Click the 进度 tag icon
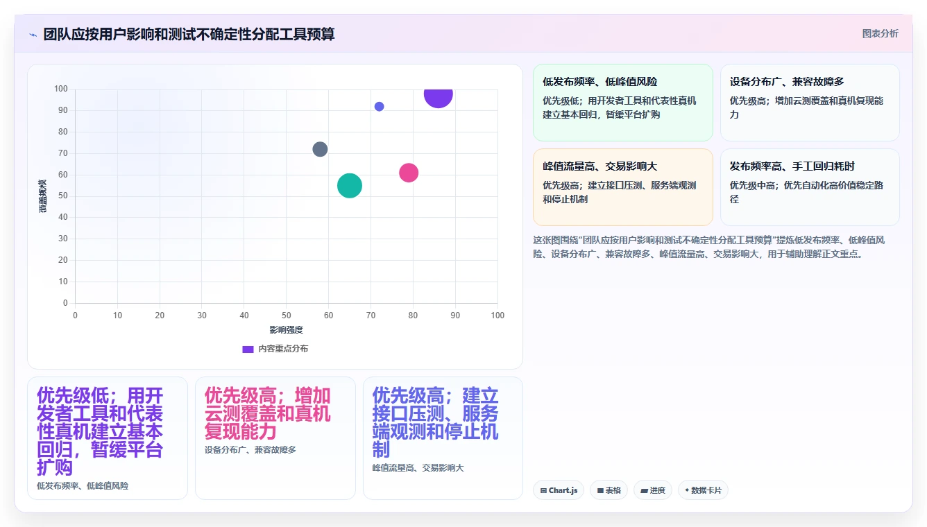Viewport: 927px width, 527px height. pyautogui.click(x=644, y=490)
